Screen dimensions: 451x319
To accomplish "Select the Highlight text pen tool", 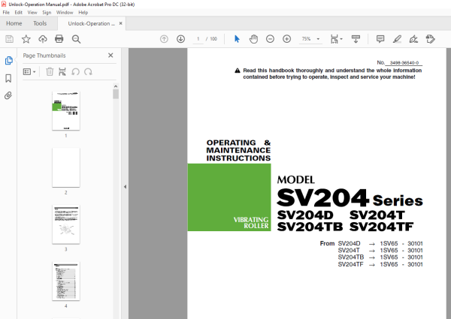I will 397,39.
